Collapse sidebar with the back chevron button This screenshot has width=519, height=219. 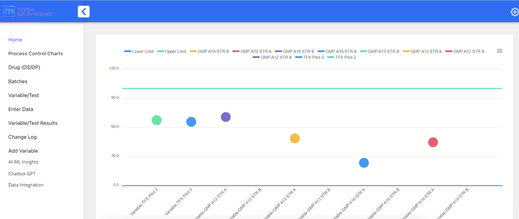pyautogui.click(x=84, y=12)
